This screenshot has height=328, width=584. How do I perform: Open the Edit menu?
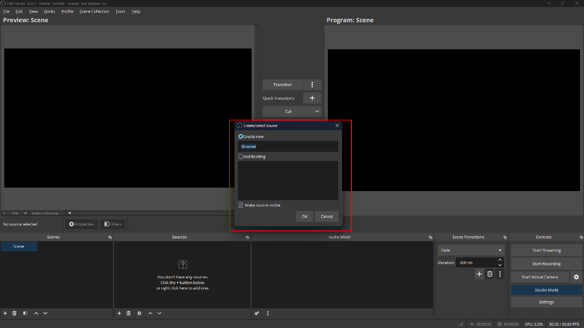(19, 11)
